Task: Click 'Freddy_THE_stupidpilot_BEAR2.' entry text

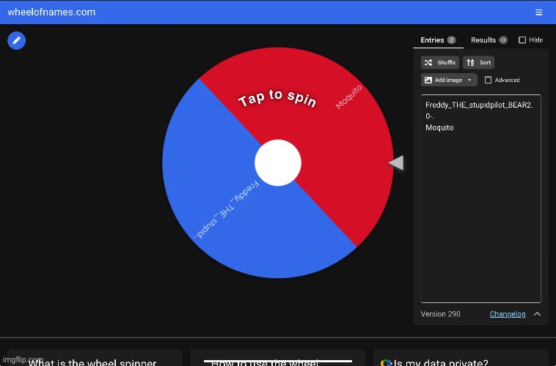Action: pyautogui.click(x=479, y=105)
